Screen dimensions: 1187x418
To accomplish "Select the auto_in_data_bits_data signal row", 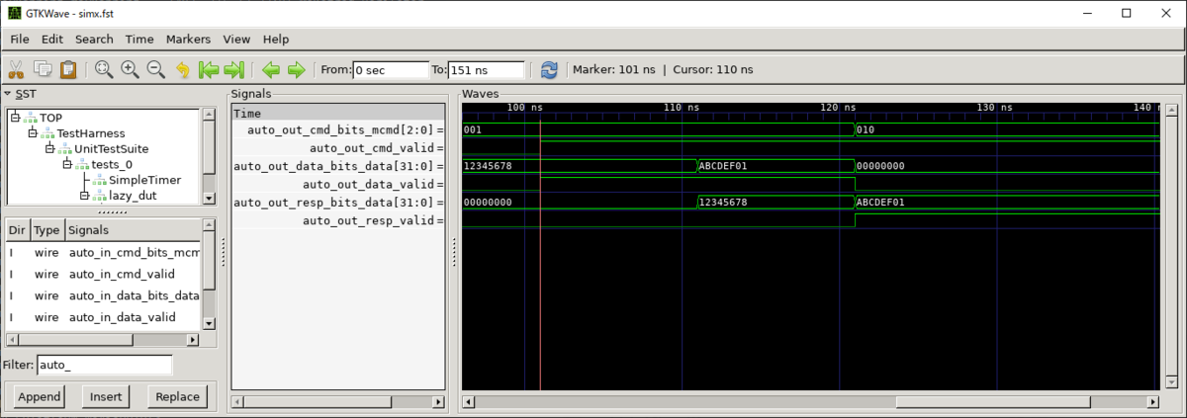I will point(103,295).
